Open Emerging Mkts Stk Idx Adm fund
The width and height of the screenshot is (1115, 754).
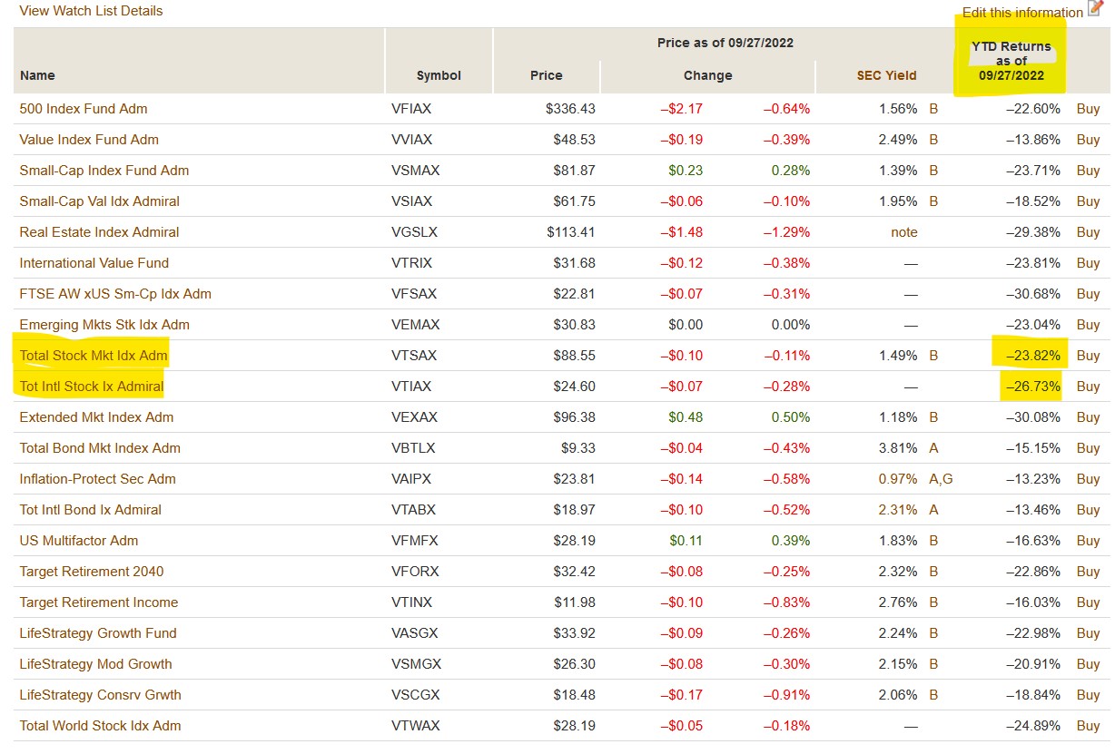(104, 325)
